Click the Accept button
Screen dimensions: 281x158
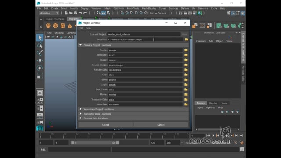point(105,125)
